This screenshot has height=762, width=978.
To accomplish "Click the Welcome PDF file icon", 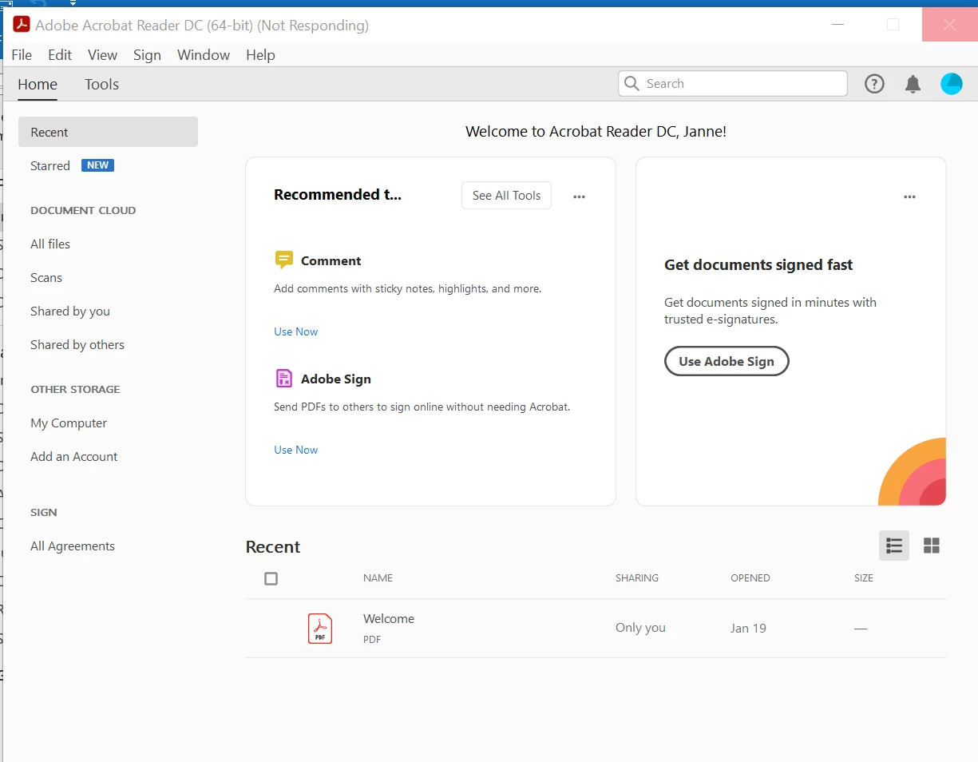I will 320,629.
